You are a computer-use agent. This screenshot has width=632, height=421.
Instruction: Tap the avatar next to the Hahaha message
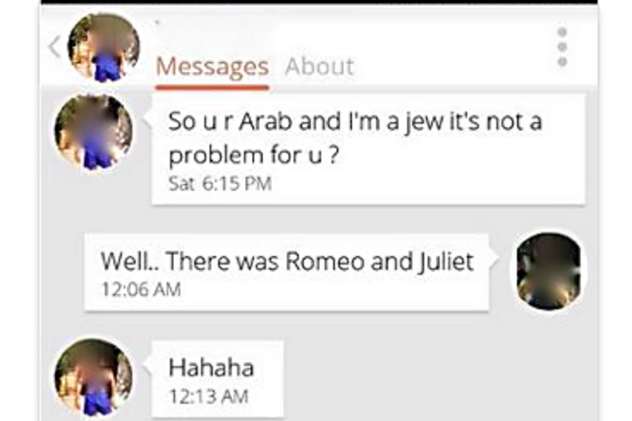tap(94, 377)
